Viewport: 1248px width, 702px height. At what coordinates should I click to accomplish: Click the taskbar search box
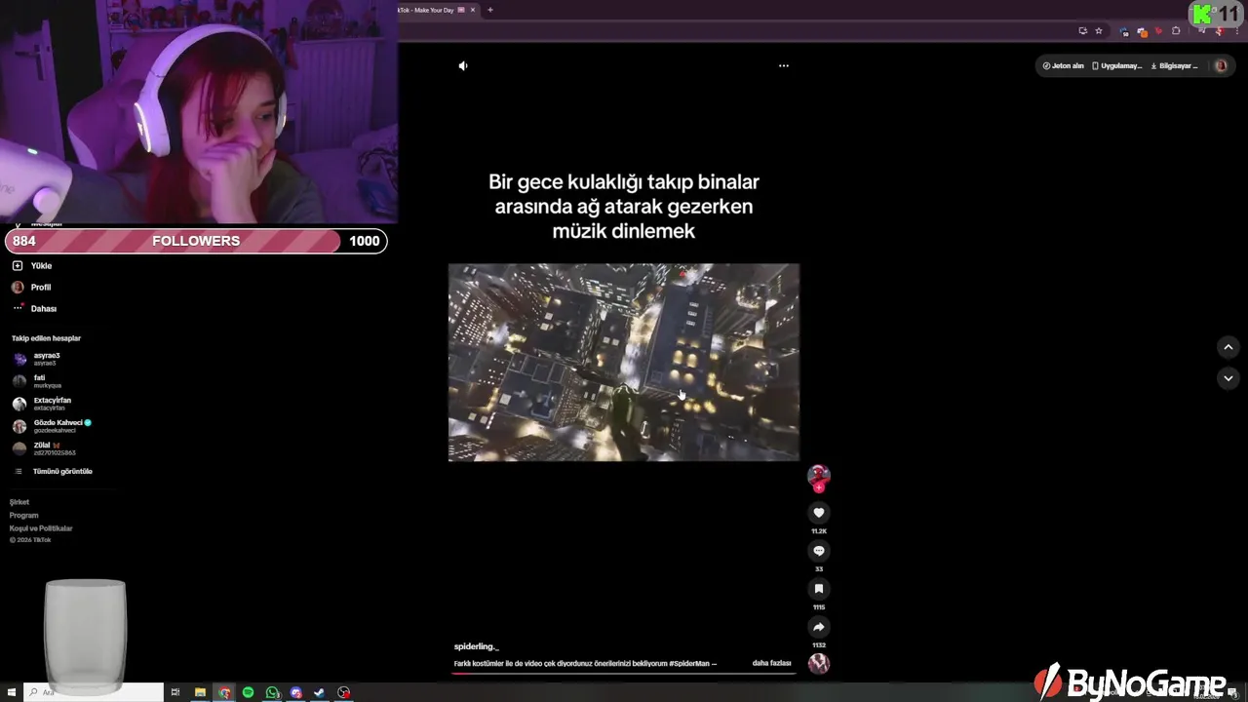pos(94,692)
